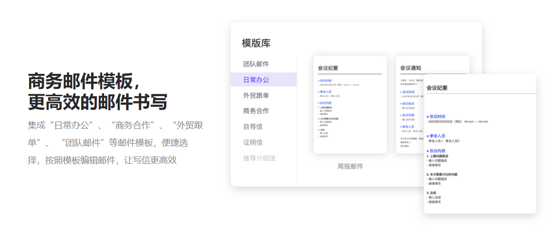Click 3. 总结 in enlarged preview
The image size is (554, 242).
[x=431, y=193]
